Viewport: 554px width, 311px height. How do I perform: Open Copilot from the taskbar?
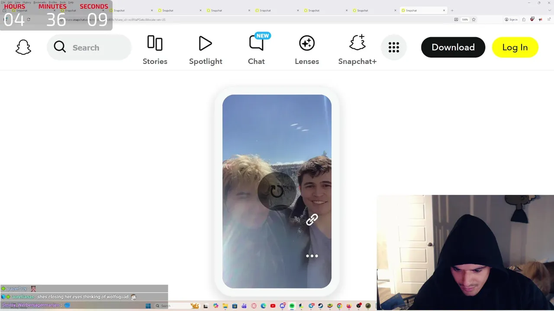216,306
